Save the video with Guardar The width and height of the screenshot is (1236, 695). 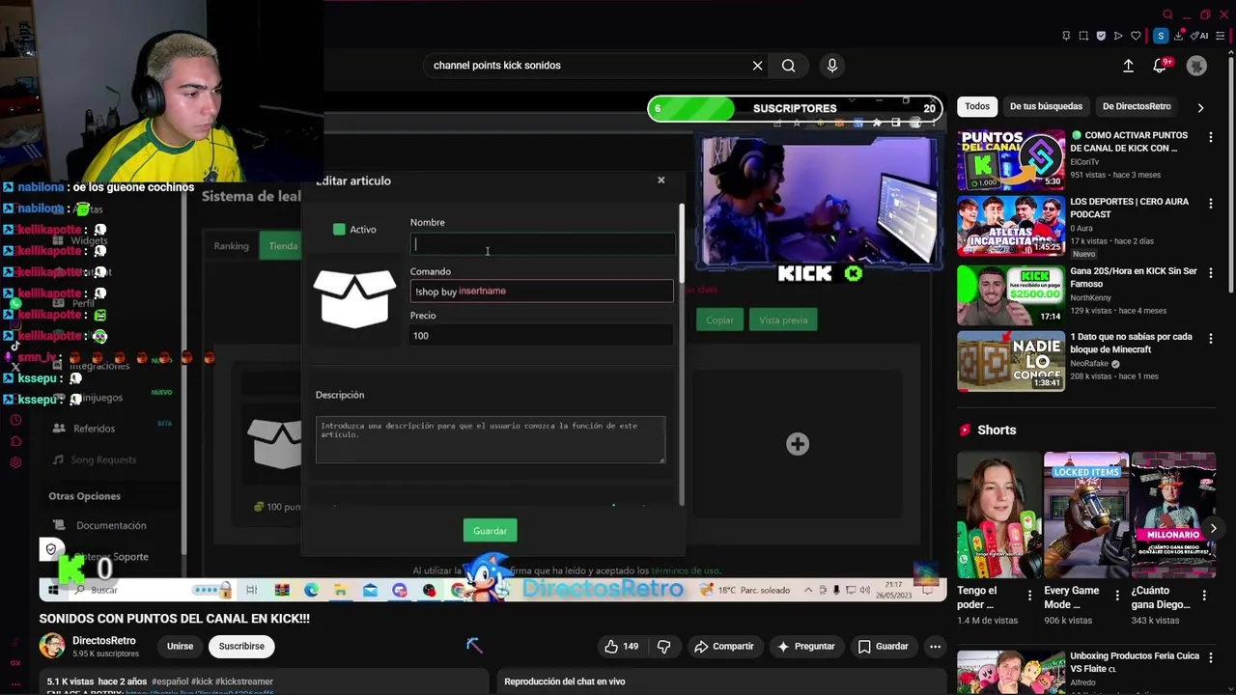click(x=884, y=646)
